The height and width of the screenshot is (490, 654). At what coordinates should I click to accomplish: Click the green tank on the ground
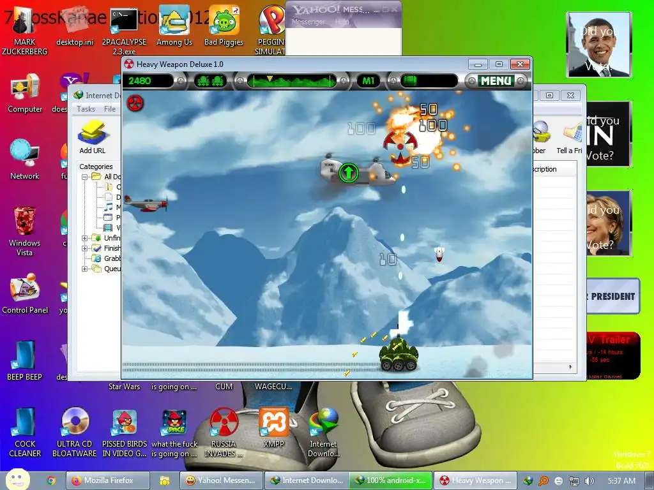click(399, 354)
